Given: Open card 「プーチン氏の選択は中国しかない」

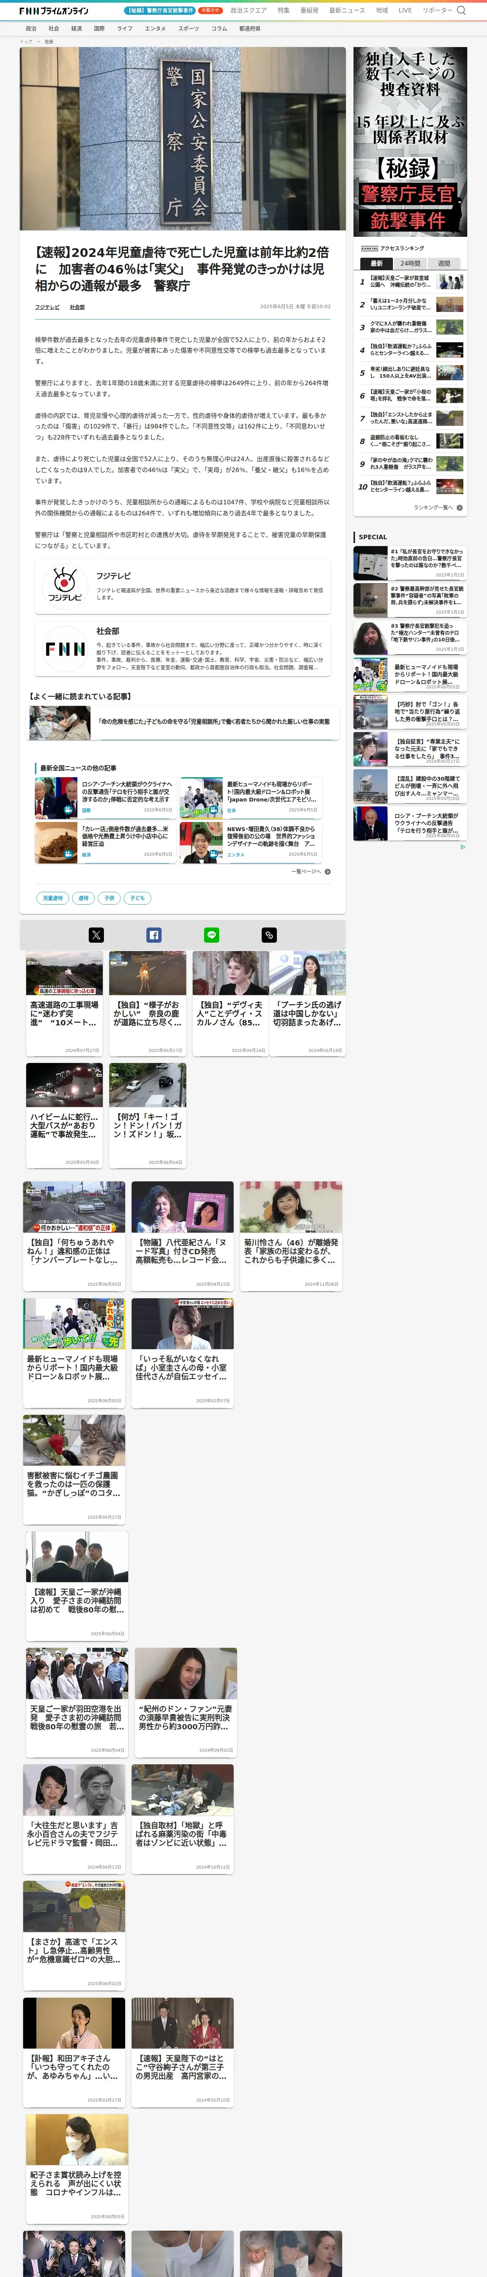Looking at the screenshot, I should click(x=308, y=1003).
